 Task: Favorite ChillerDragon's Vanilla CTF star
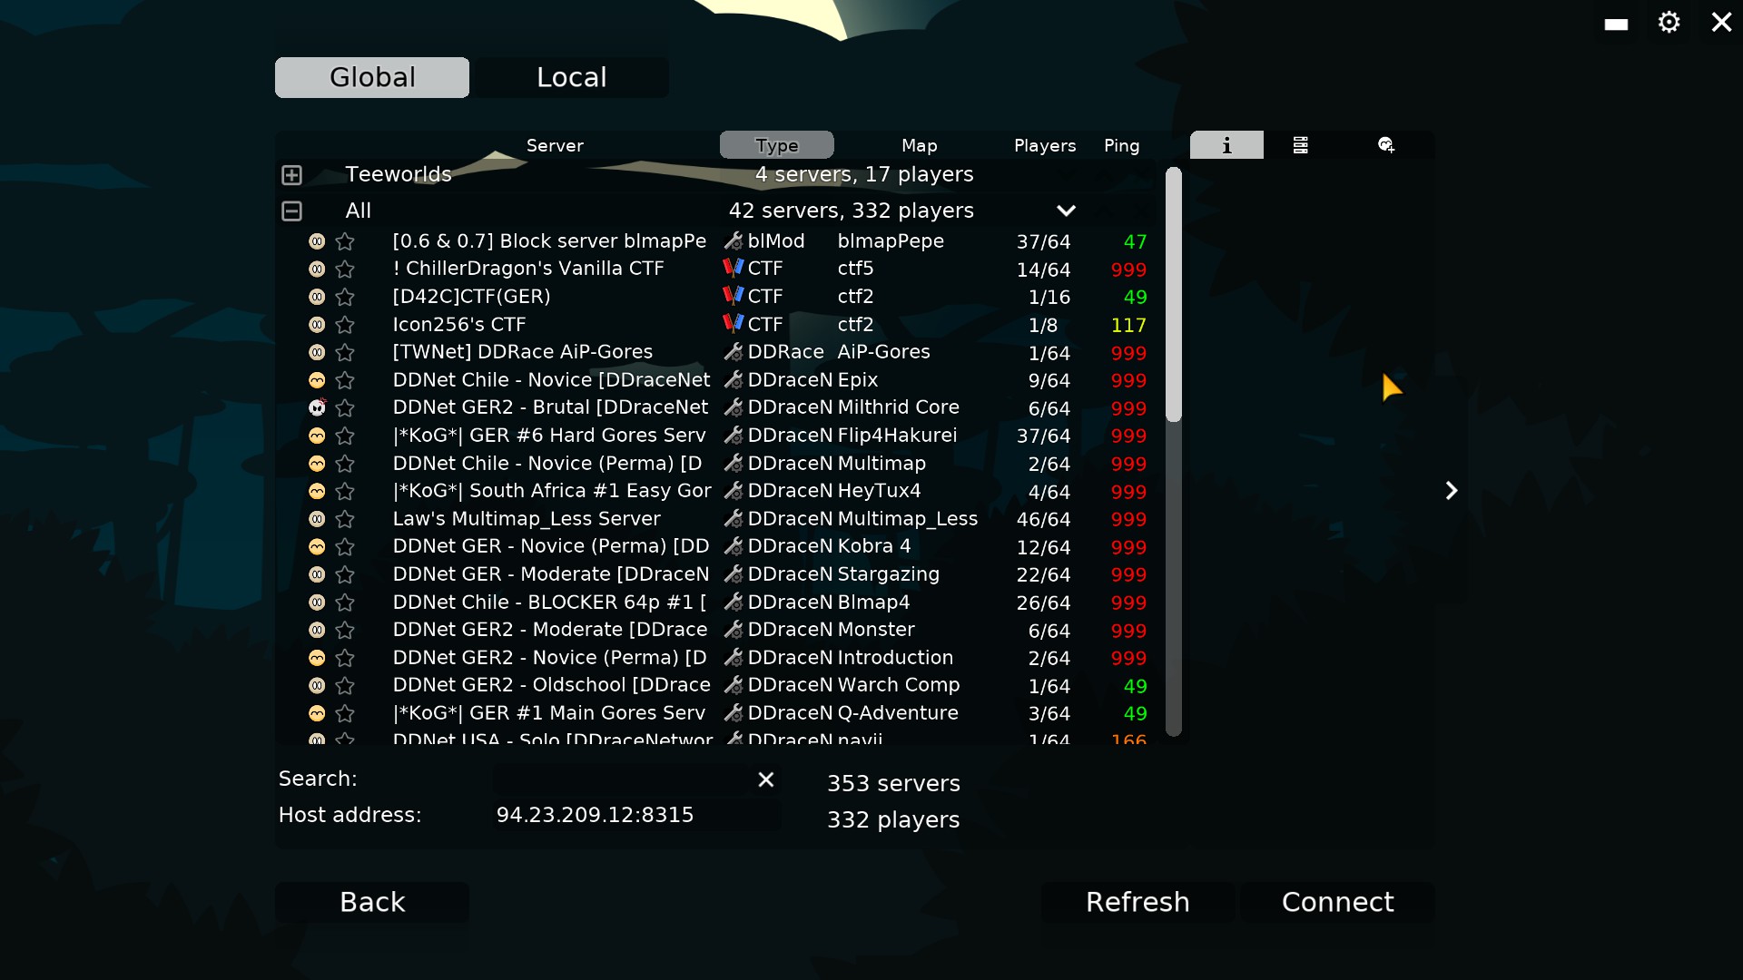(x=345, y=269)
